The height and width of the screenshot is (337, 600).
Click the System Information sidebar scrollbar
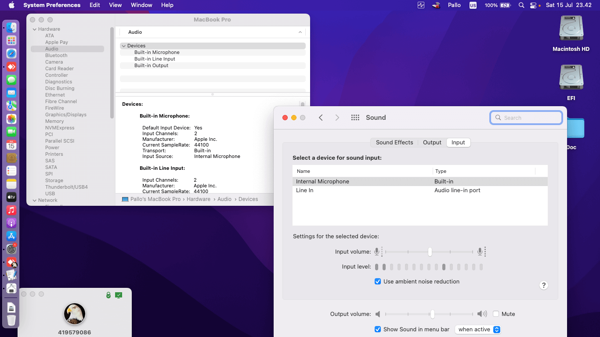click(112, 73)
